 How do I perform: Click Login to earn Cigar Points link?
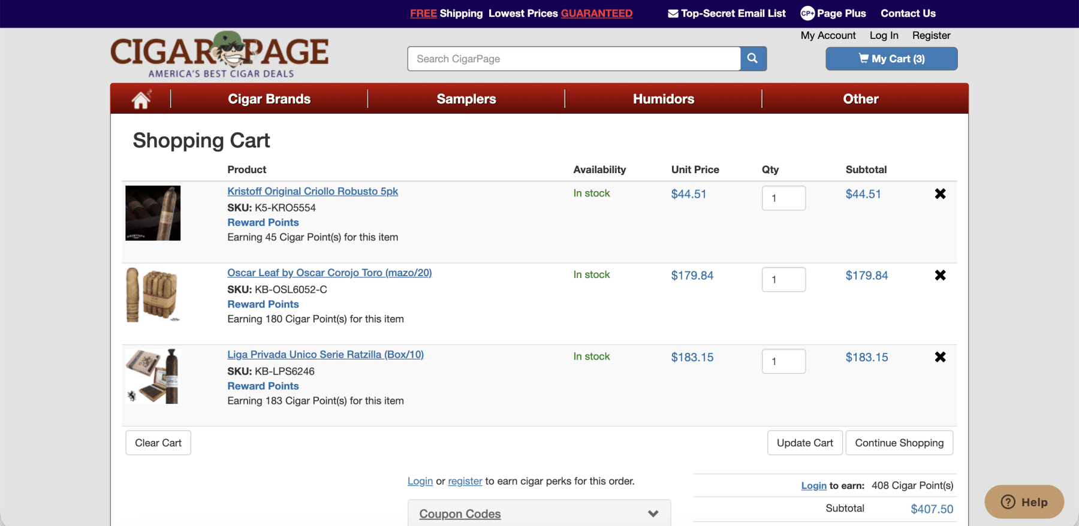click(814, 485)
